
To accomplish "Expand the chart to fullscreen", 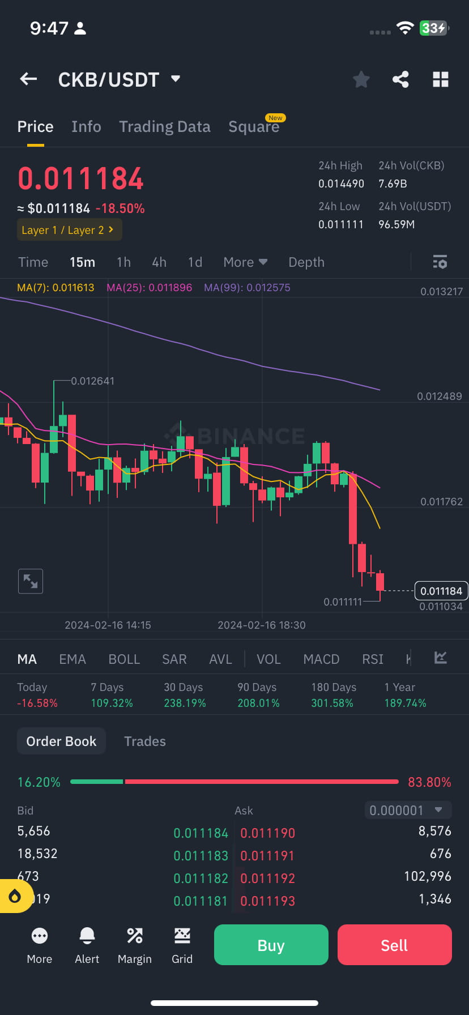I will pos(30,581).
